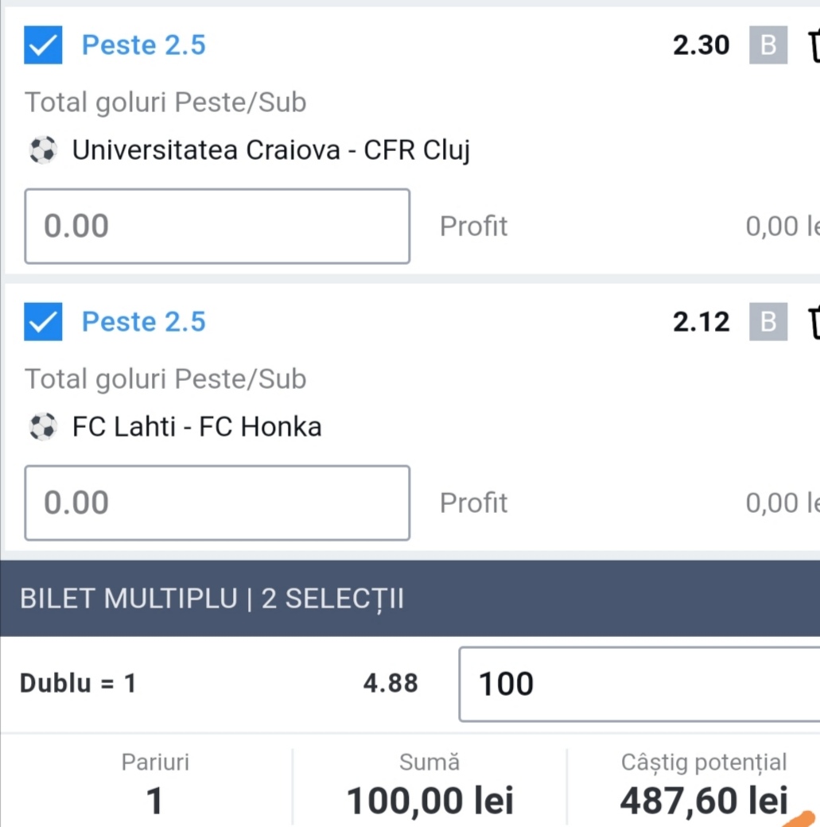Focus the stake field for FC Lahti - FC Honka

[x=217, y=503]
